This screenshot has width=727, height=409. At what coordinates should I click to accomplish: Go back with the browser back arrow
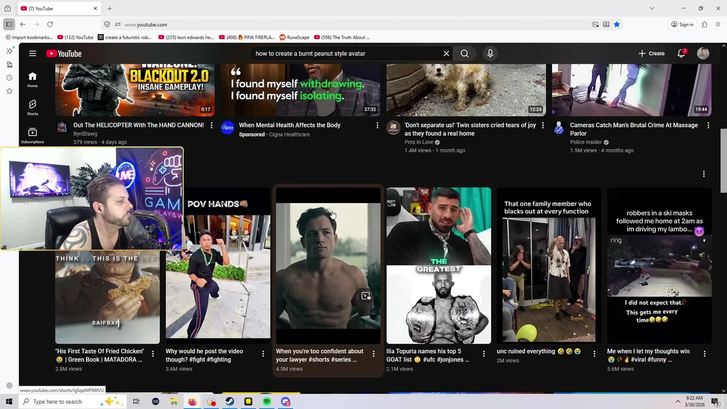(x=23, y=24)
